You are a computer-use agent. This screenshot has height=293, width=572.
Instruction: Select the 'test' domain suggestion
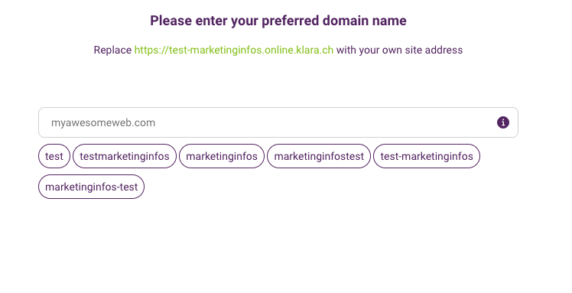point(54,156)
